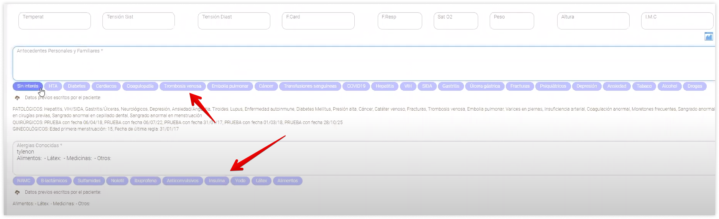Select the Anticonvulsivos chip

coord(183,181)
